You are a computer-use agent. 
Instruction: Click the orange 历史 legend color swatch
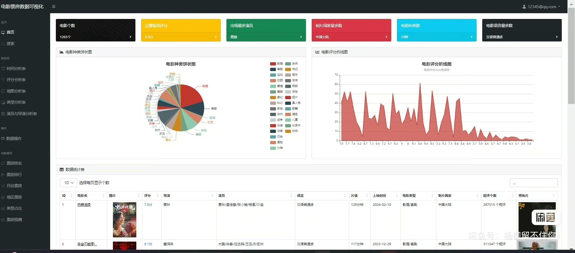[x=273, y=137]
